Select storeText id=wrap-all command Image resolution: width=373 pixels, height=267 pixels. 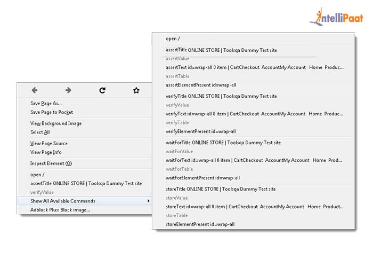[255, 207]
